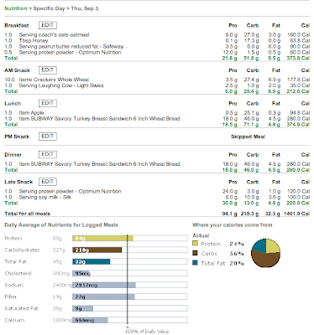
Task: Edit the Lunch meal entries
Action: [x=48, y=103]
